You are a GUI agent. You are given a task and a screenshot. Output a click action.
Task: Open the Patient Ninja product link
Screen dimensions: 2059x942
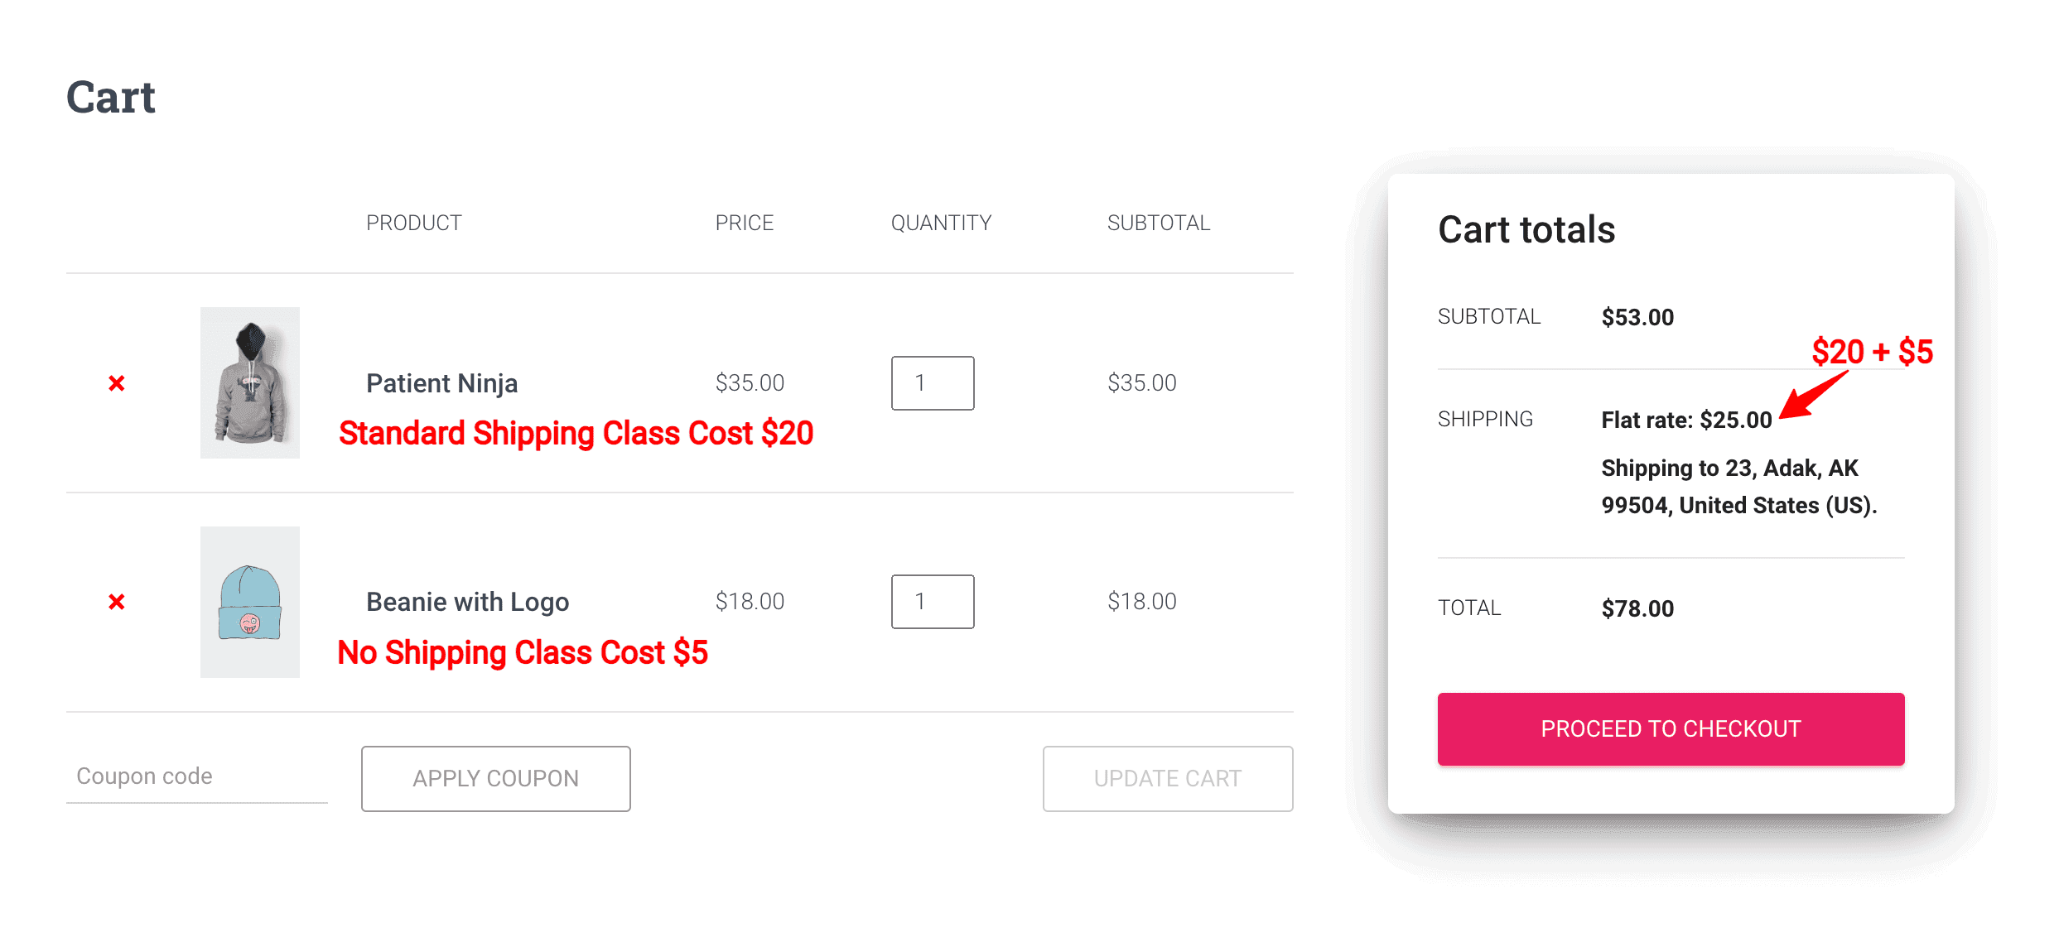441,383
